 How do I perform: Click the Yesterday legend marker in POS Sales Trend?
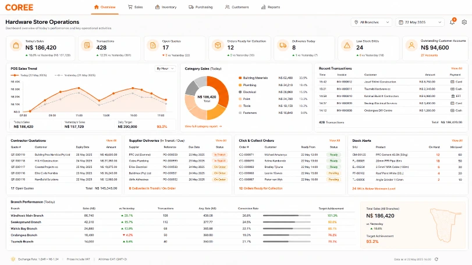58,75
